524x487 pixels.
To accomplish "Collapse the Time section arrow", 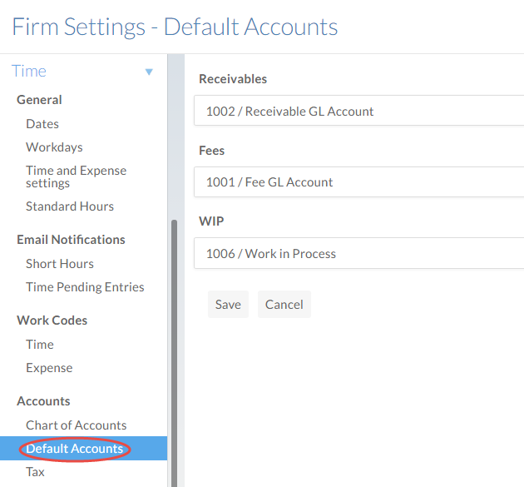I will pos(149,72).
